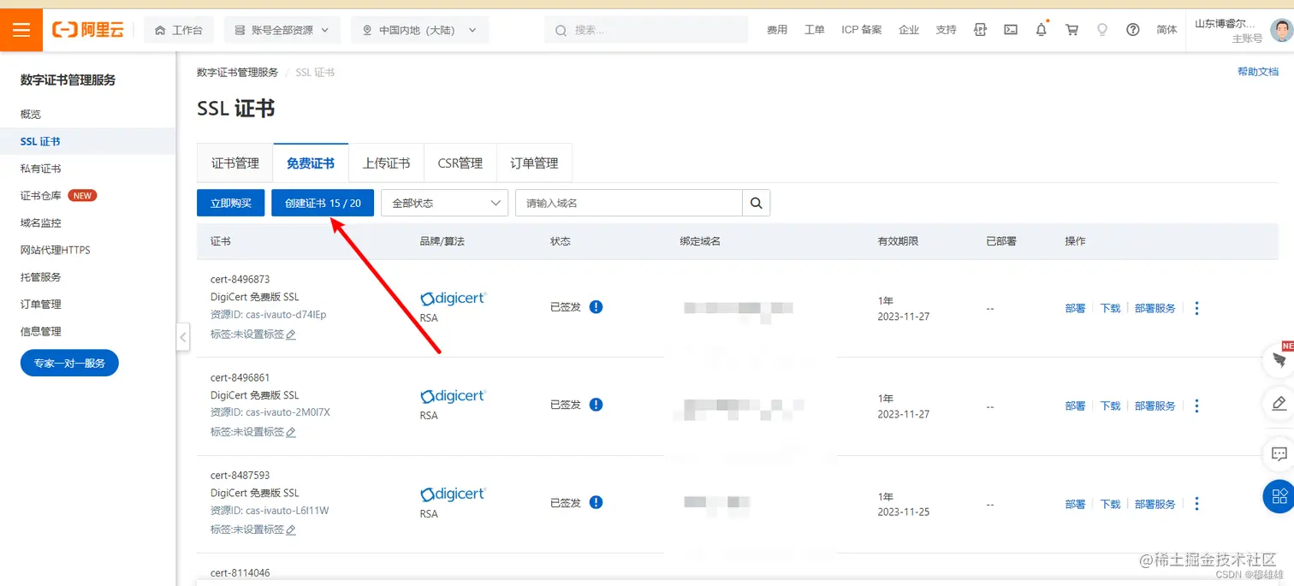The height and width of the screenshot is (586, 1294).
Task: Open the feedback chat bubble on right edge
Action: tap(1279, 453)
